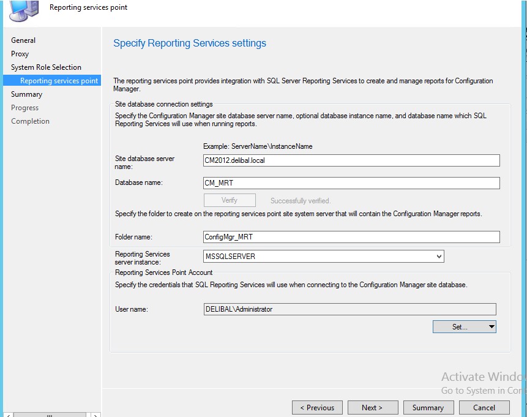The width and height of the screenshot is (527, 417).
Task: Click the User name field
Action: click(x=349, y=309)
